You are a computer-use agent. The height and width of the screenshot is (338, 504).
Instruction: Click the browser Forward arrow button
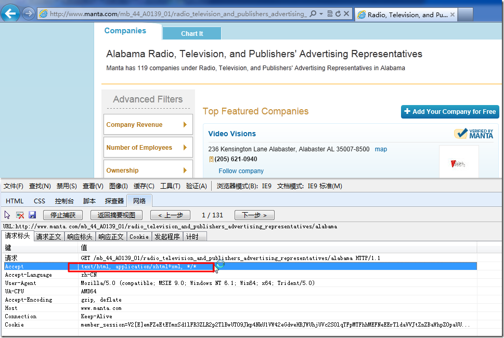[x=29, y=14]
